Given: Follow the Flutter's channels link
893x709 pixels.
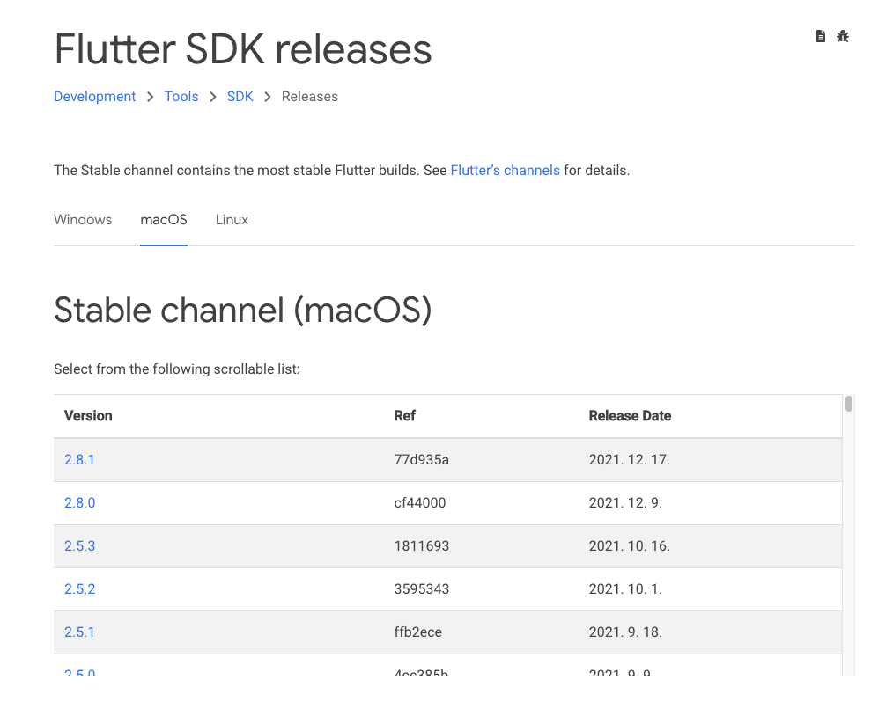Looking at the screenshot, I should (506, 170).
